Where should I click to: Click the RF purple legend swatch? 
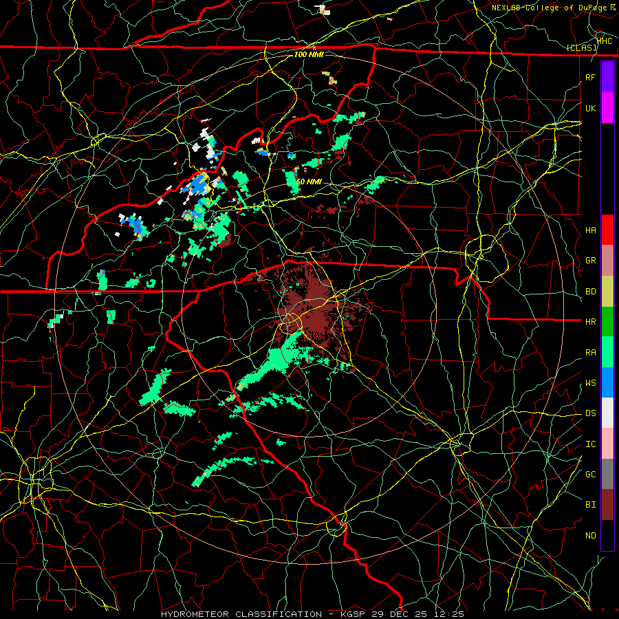(x=607, y=77)
